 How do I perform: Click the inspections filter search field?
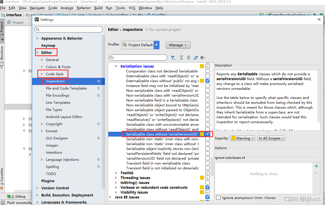(138, 58)
